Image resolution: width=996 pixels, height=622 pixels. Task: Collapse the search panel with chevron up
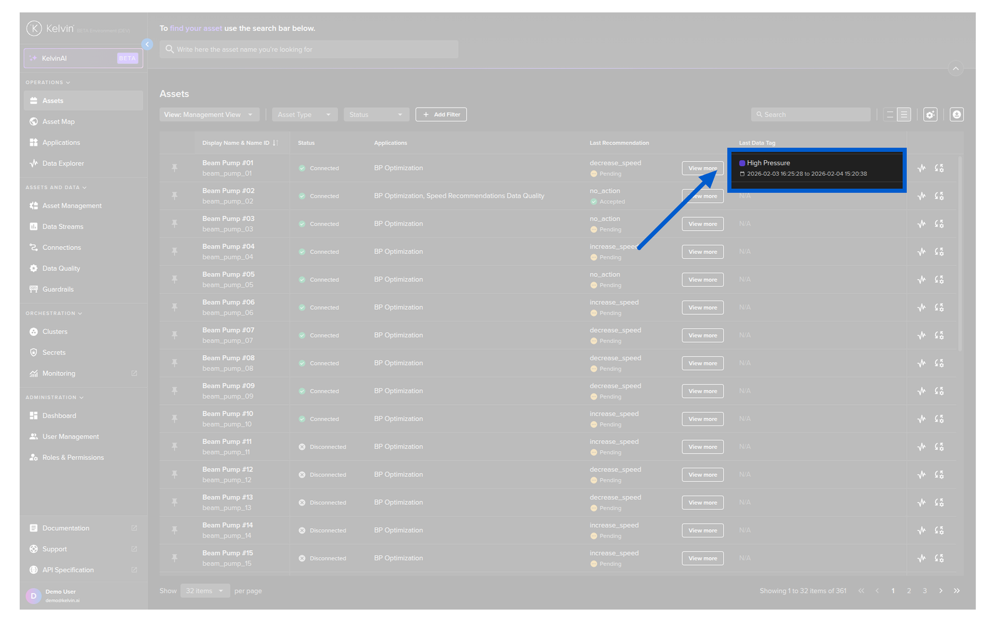[x=956, y=68]
